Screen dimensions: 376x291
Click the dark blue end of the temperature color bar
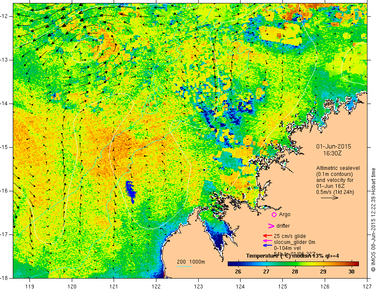tap(230, 264)
